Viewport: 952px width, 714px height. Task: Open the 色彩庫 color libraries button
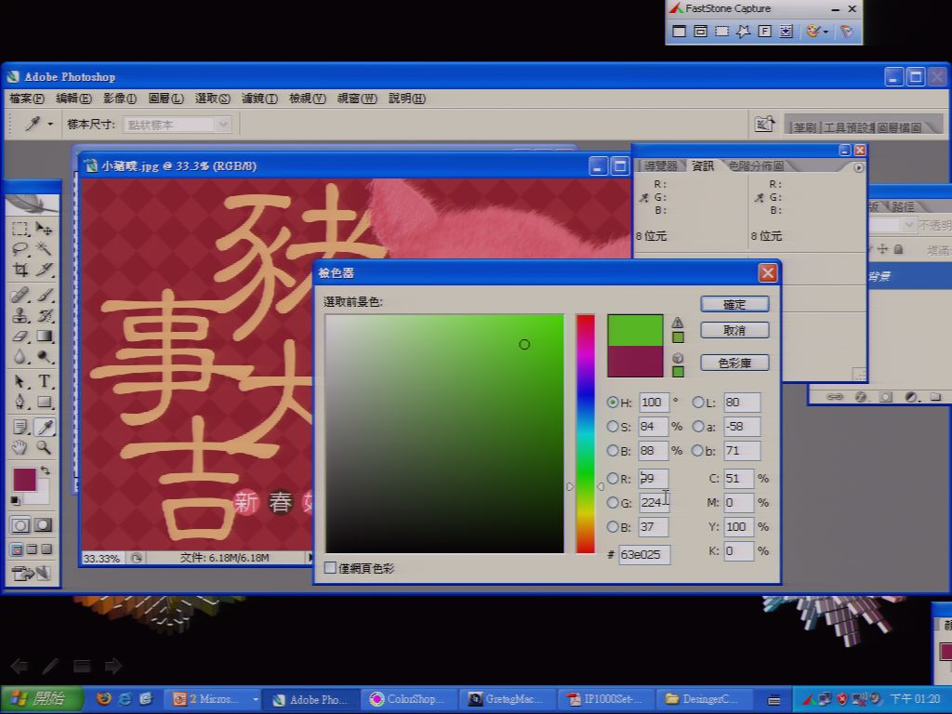(x=734, y=364)
